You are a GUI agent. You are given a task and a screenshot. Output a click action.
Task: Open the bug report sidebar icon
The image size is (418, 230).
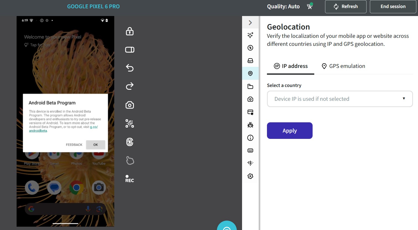point(250,125)
